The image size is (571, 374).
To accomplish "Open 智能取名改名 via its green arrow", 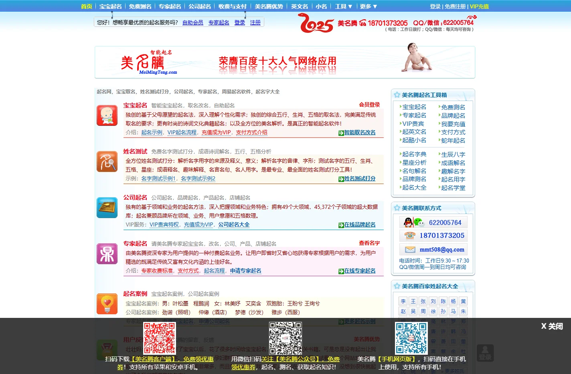I will 341,133.
